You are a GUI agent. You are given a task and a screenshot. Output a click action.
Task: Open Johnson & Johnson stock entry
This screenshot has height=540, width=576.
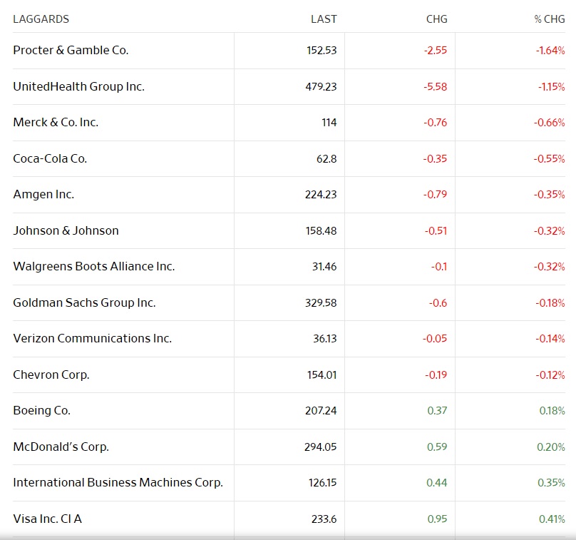click(x=66, y=231)
